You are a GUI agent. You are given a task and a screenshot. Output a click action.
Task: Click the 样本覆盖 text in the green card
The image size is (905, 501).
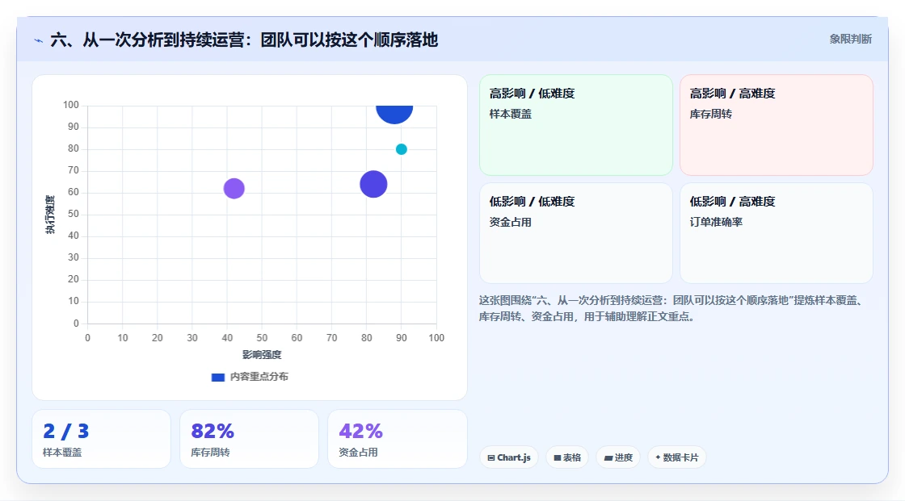pos(510,114)
